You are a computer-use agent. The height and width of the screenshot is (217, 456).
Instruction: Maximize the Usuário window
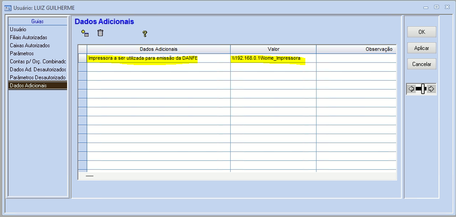coord(436,7)
